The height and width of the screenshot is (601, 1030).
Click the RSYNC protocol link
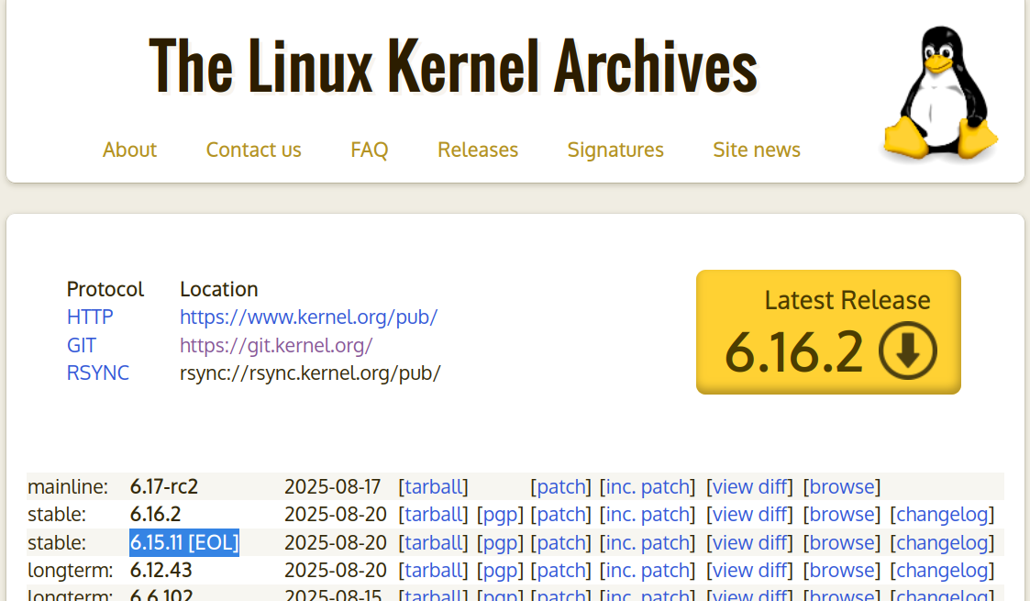point(97,373)
